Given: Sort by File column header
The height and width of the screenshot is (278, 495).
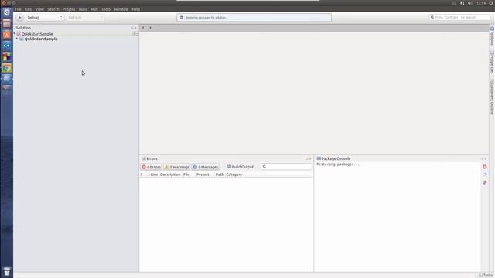Looking at the screenshot, I should (186, 175).
